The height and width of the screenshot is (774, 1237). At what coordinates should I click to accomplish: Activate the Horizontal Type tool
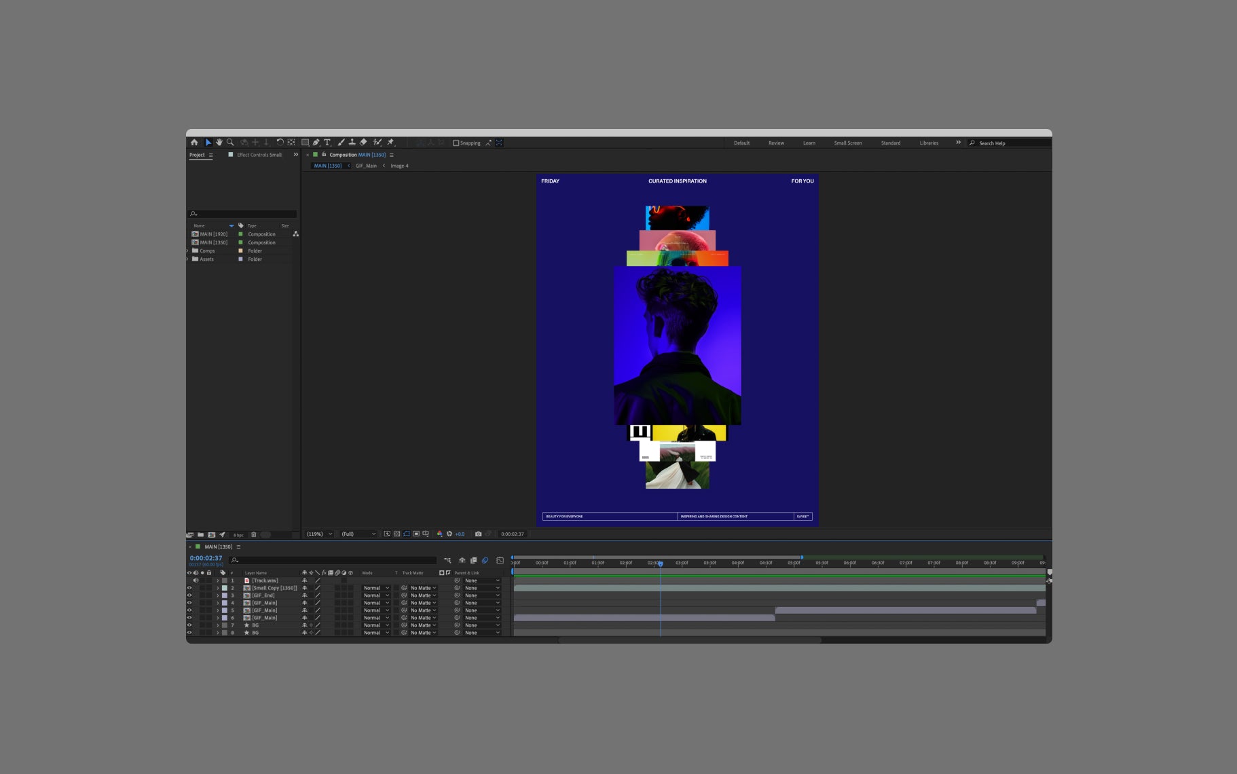click(327, 143)
